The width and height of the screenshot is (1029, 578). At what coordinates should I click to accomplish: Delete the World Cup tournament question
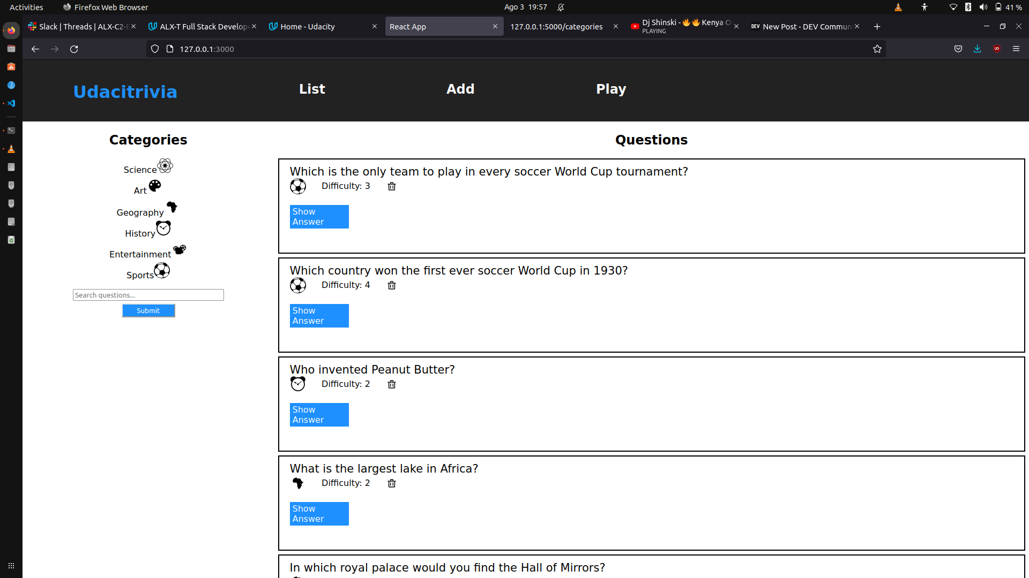click(392, 186)
